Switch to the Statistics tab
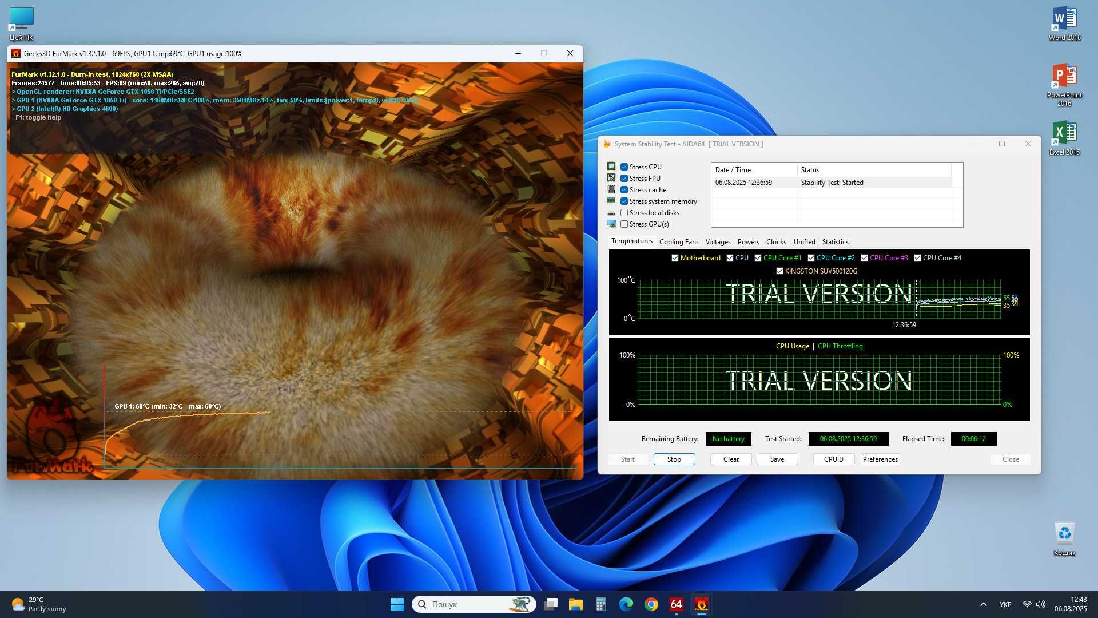 (x=835, y=242)
